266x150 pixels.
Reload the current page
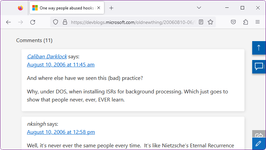(x=33, y=22)
